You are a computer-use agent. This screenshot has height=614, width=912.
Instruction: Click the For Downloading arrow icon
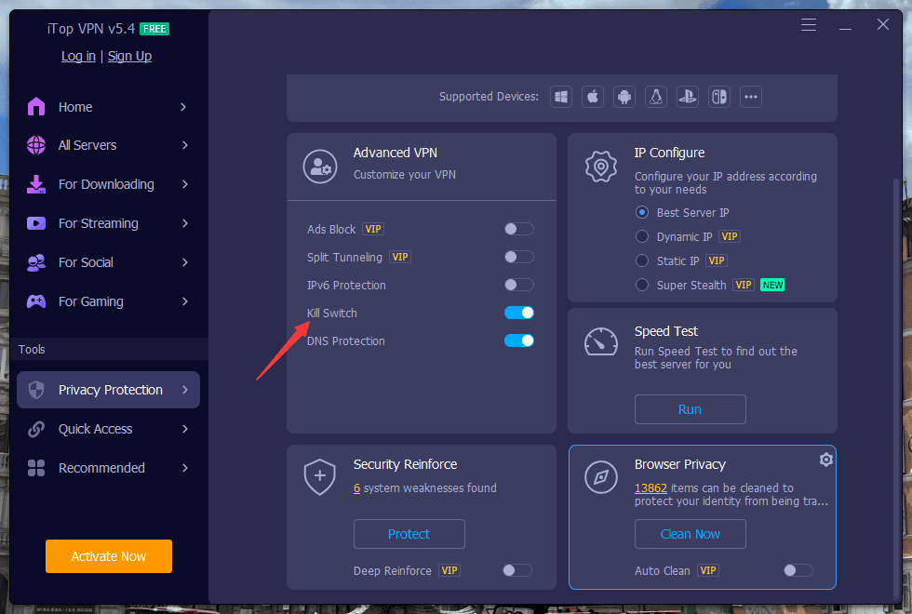[x=36, y=184]
